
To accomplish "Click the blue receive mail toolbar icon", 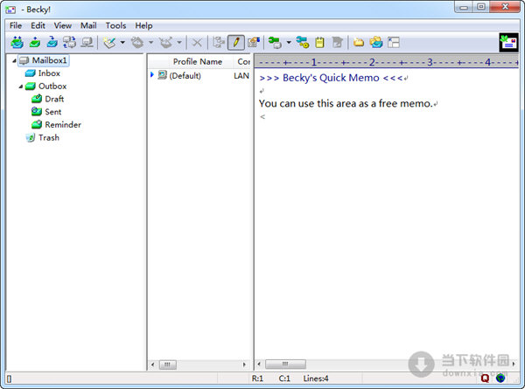I will (52, 43).
